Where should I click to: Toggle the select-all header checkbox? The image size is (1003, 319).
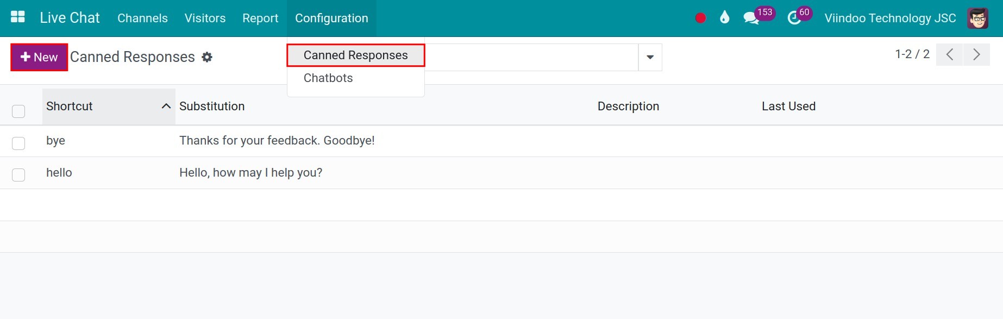coord(18,111)
